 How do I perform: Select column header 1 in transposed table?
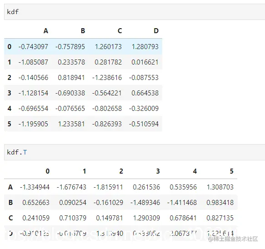85,171
